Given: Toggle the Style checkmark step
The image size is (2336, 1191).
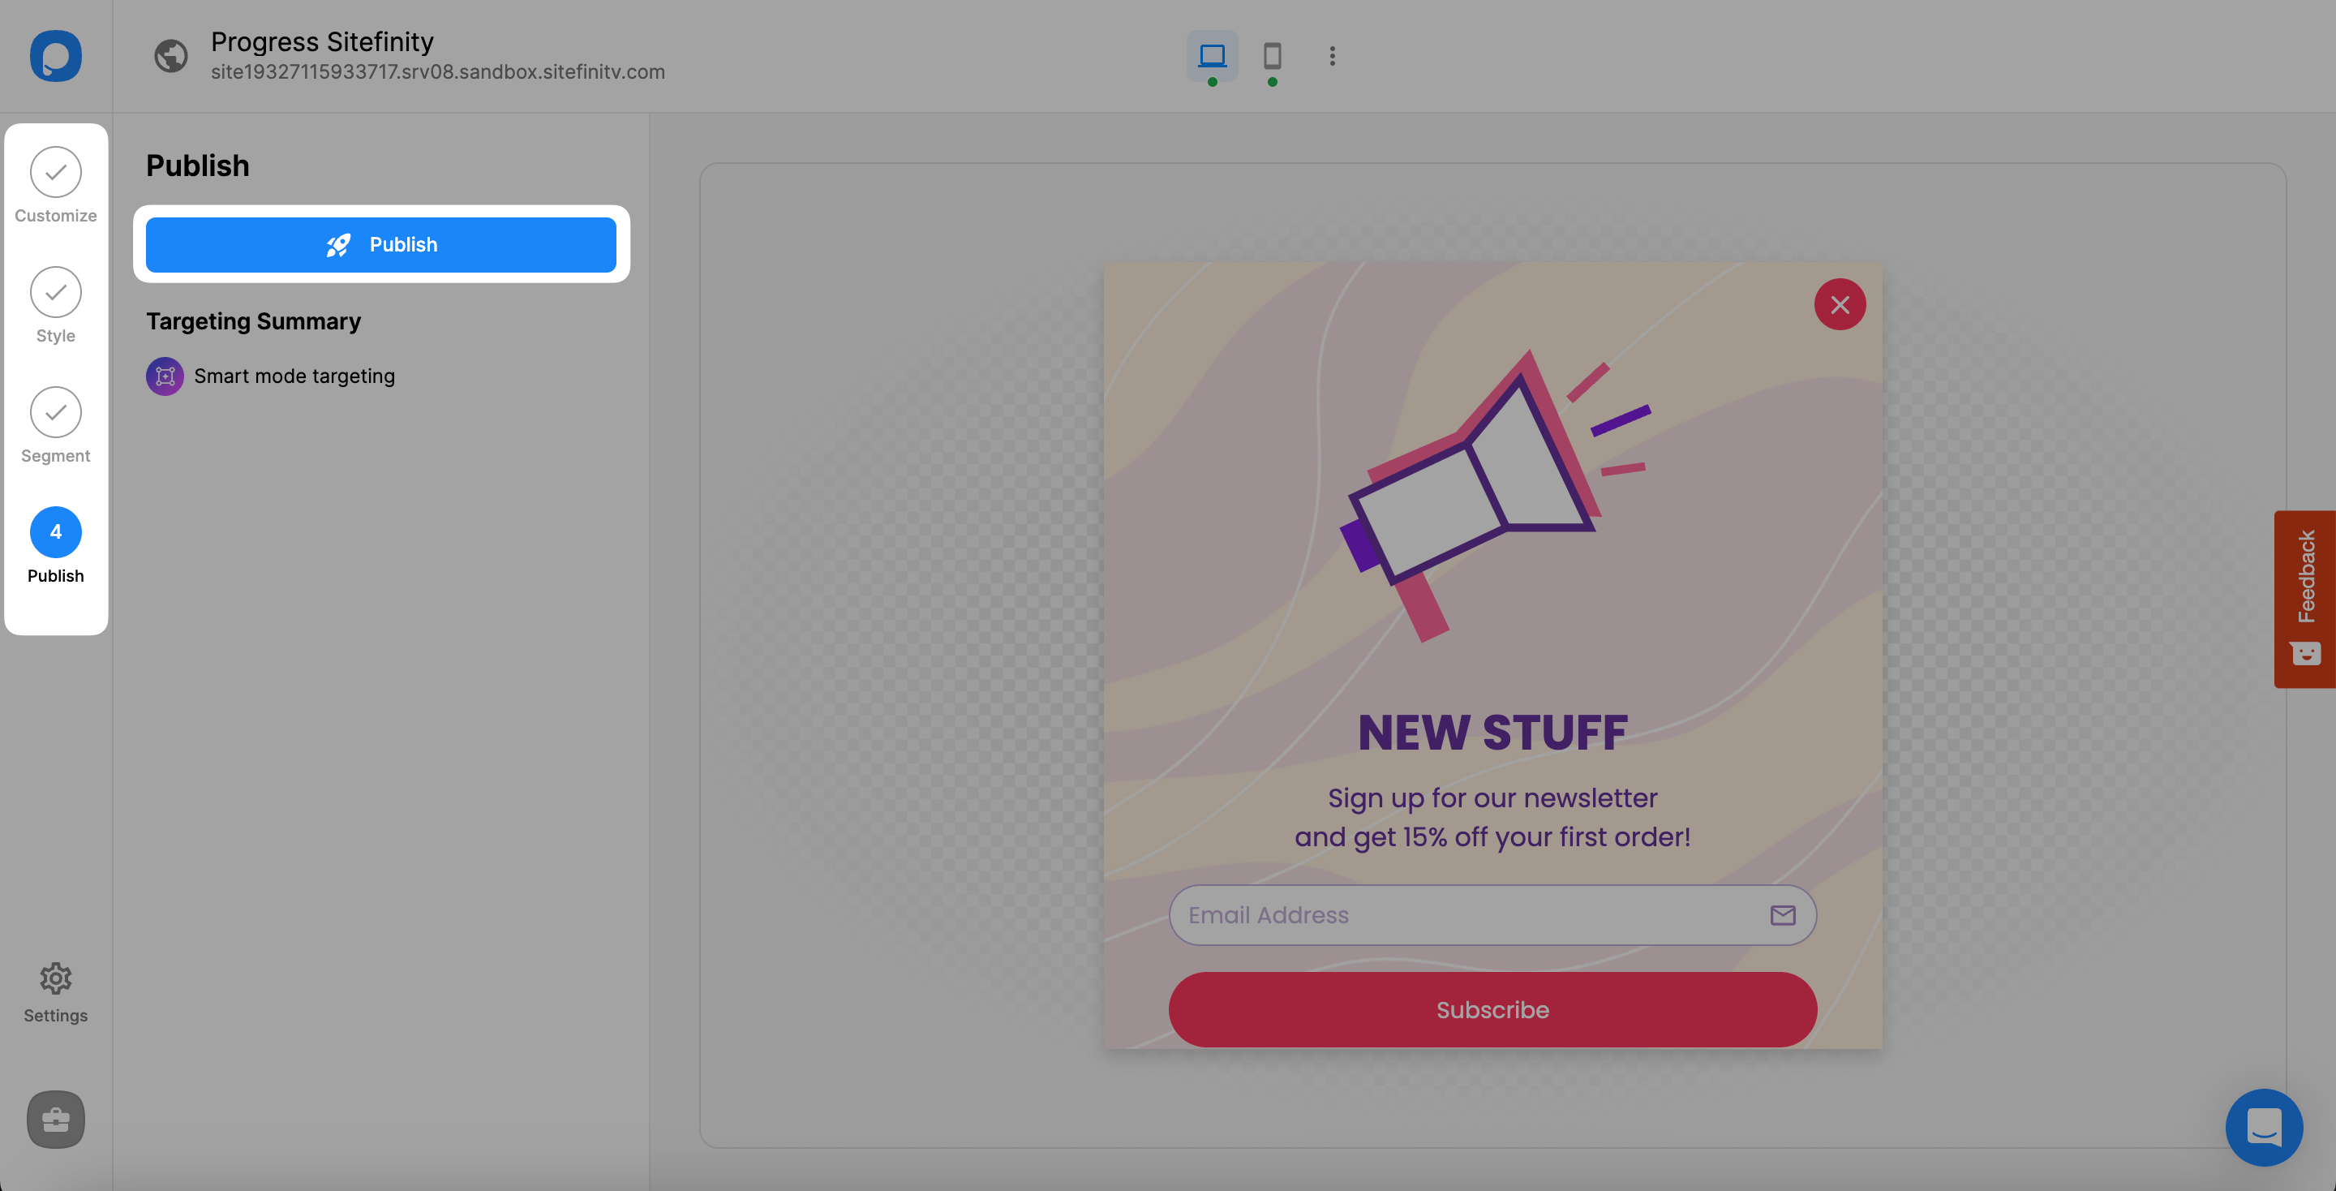Looking at the screenshot, I should click(54, 292).
